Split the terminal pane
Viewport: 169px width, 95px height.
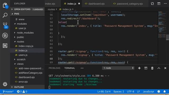(x=146, y=68)
